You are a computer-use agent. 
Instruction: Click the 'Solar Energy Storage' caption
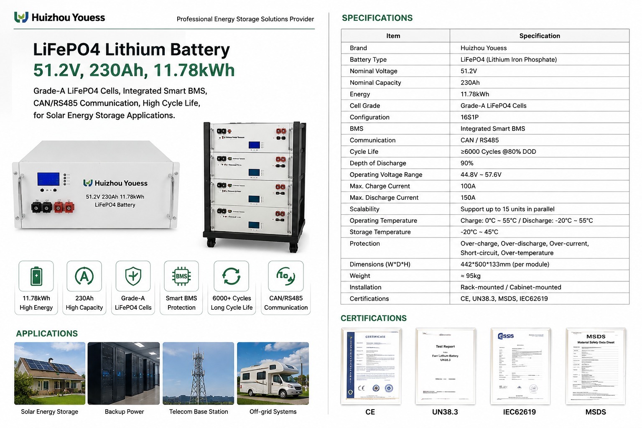(50, 412)
